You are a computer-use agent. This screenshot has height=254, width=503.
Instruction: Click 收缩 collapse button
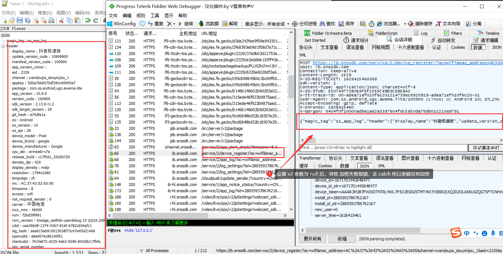coord(342,239)
